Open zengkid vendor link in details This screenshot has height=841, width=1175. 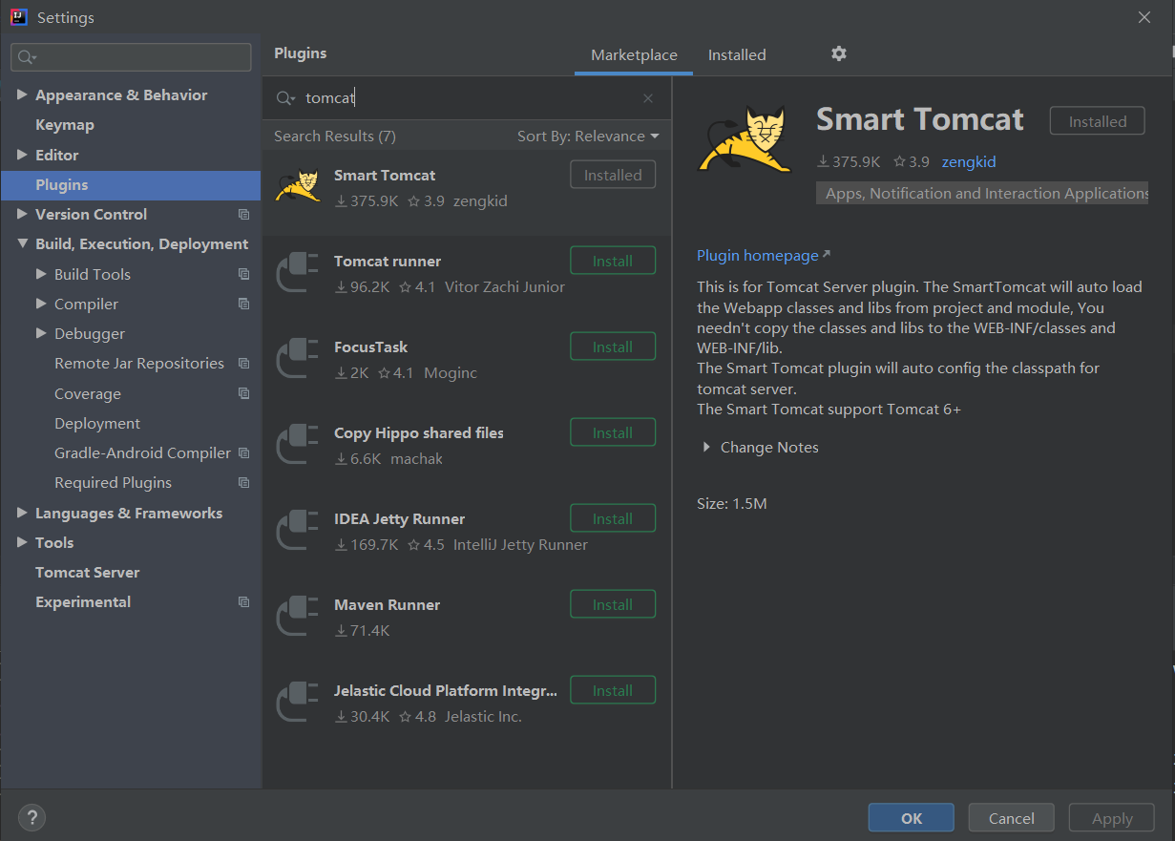tap(969, 162)
